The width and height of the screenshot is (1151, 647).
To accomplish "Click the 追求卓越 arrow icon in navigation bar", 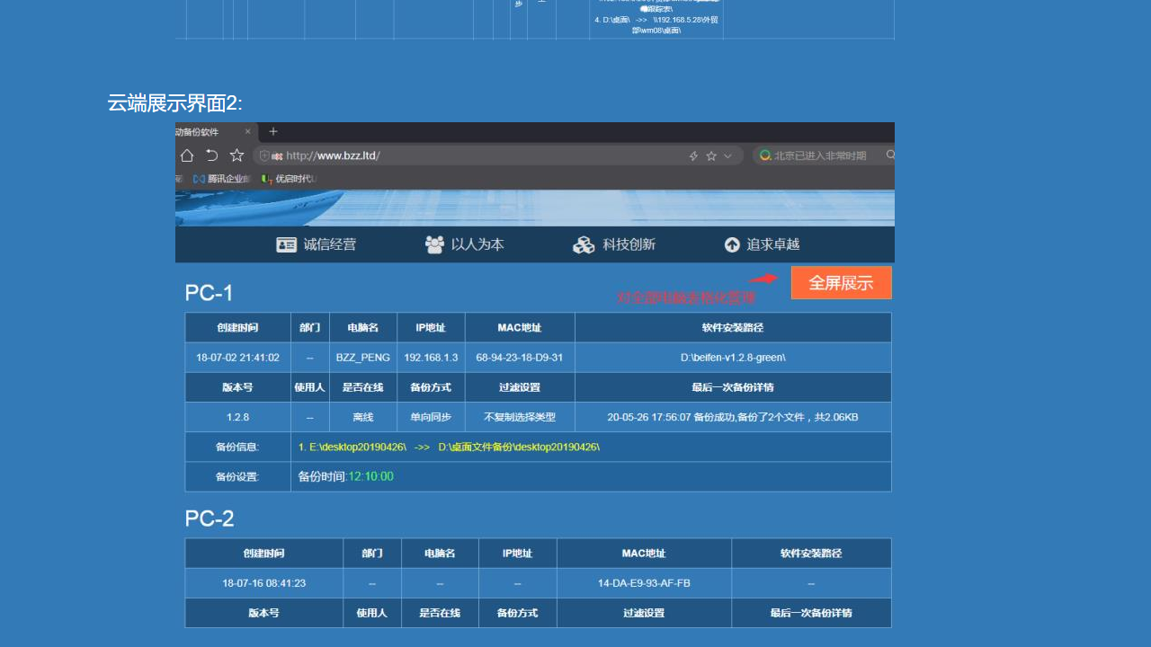I will tap(731, 244).
